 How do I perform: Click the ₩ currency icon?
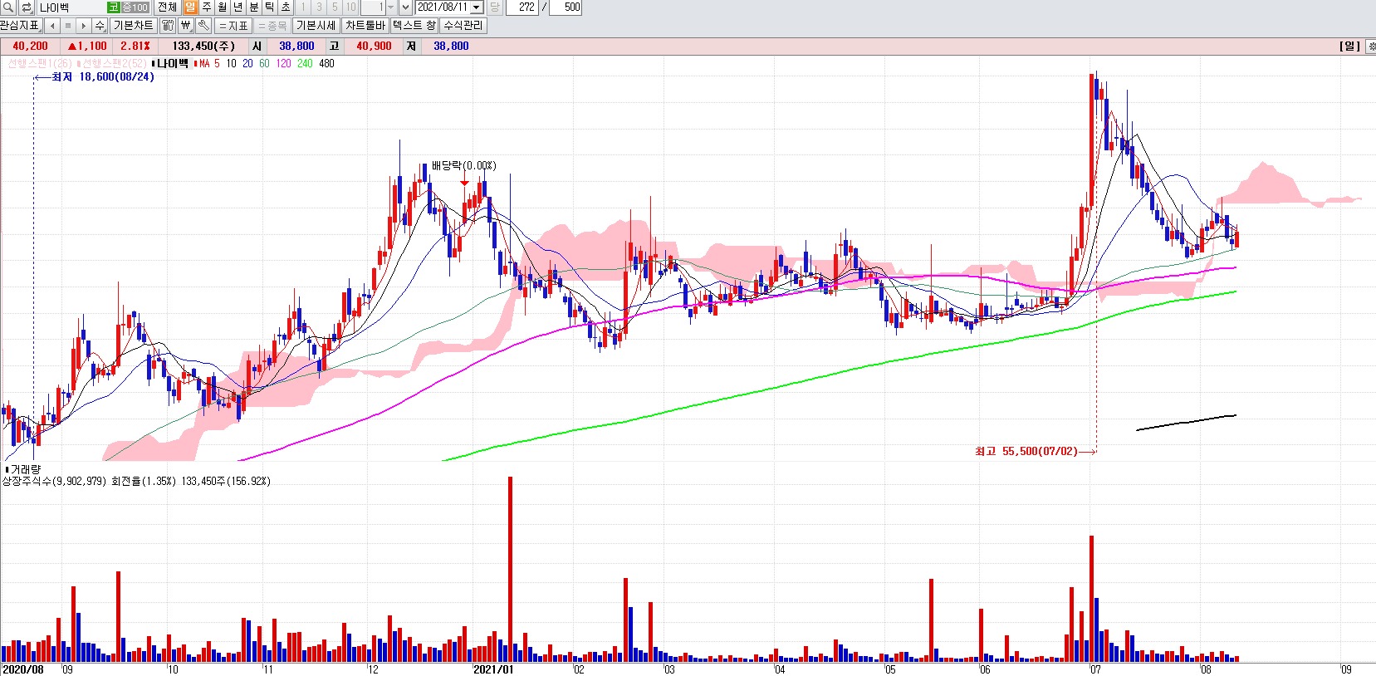pyautogui.click(x=186, y=26)
